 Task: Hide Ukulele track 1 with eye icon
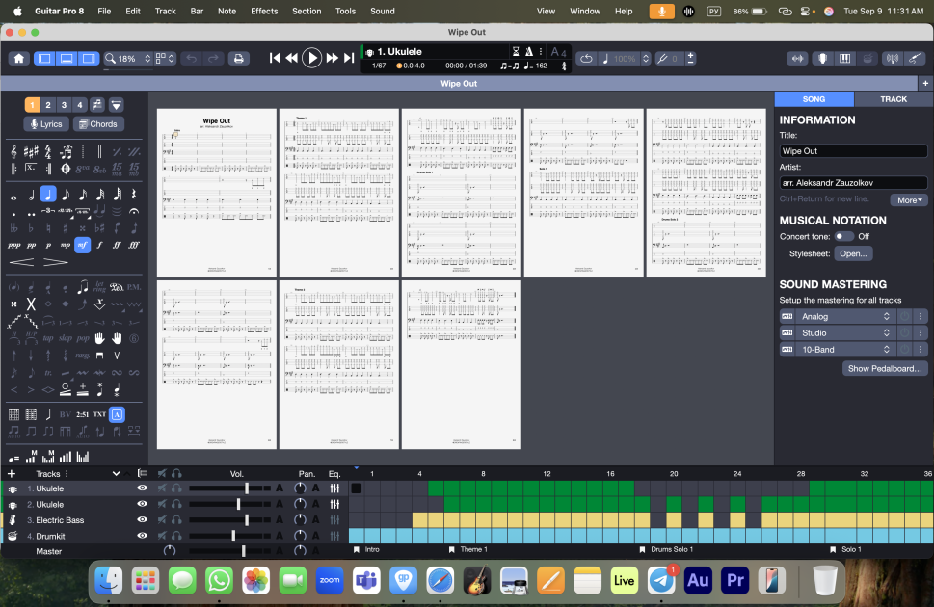point(143,488)
